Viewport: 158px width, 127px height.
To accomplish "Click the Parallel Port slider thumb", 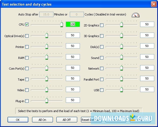I will point(122,79).
